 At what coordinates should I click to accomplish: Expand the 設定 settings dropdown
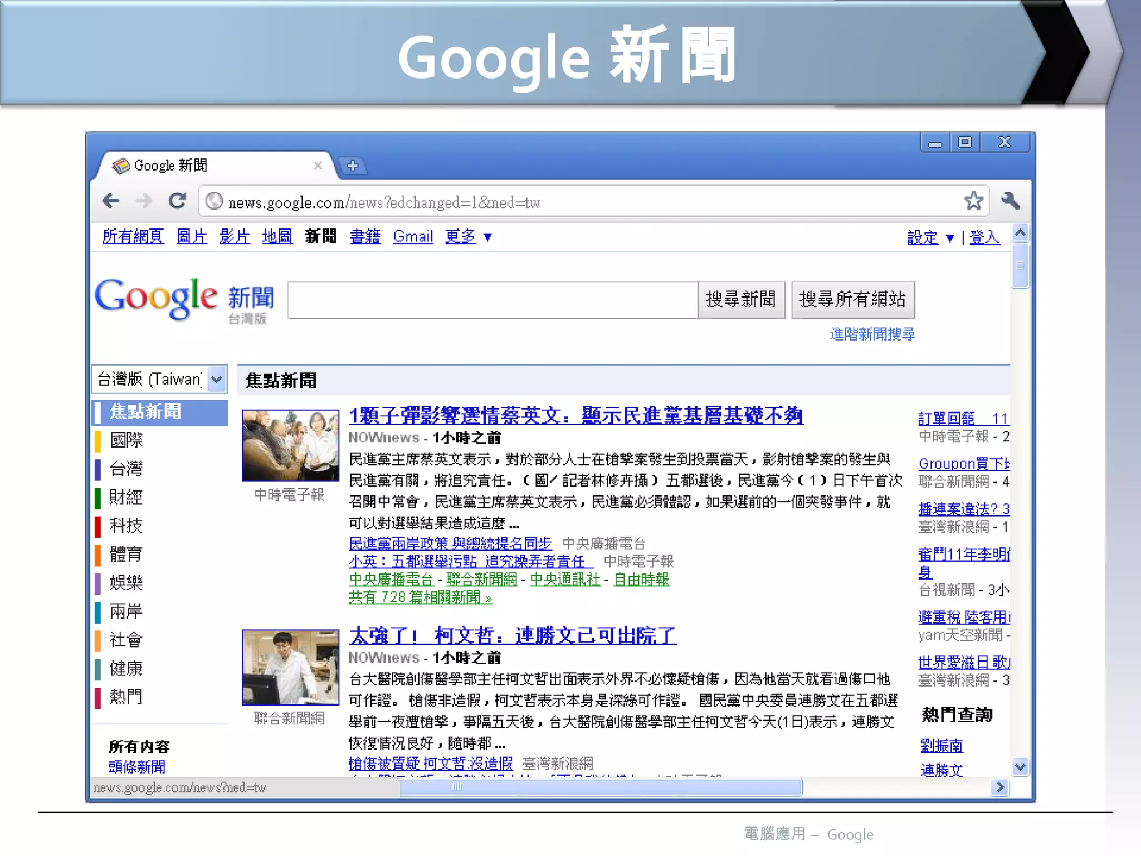(930, 237)
